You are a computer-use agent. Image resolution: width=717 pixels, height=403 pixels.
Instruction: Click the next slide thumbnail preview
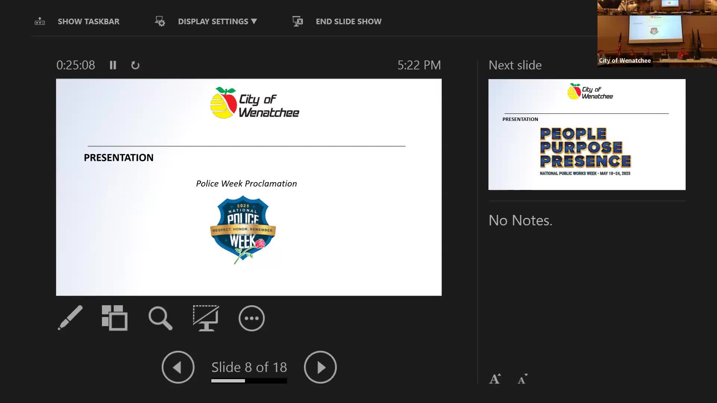coord(587,134)
